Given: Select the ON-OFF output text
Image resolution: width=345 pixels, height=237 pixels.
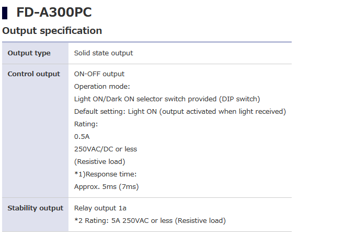Looking at the screenshot, I should (99, 74).
